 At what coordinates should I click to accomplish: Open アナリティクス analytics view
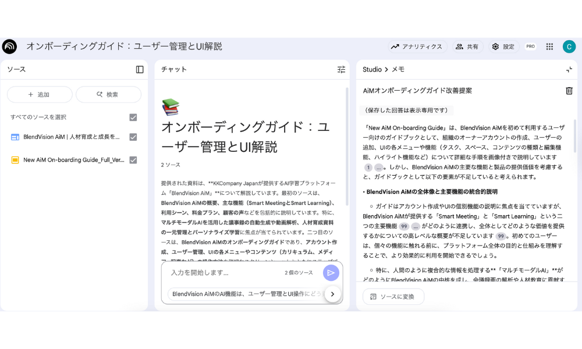tap(417, 47)
